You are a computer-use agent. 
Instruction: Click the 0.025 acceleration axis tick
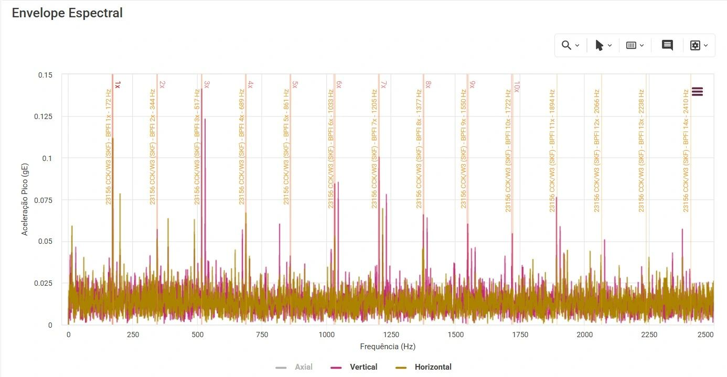click(43, 283)
